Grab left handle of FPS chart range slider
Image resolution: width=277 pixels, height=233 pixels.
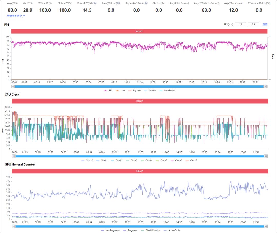click(x=13, y=86)
